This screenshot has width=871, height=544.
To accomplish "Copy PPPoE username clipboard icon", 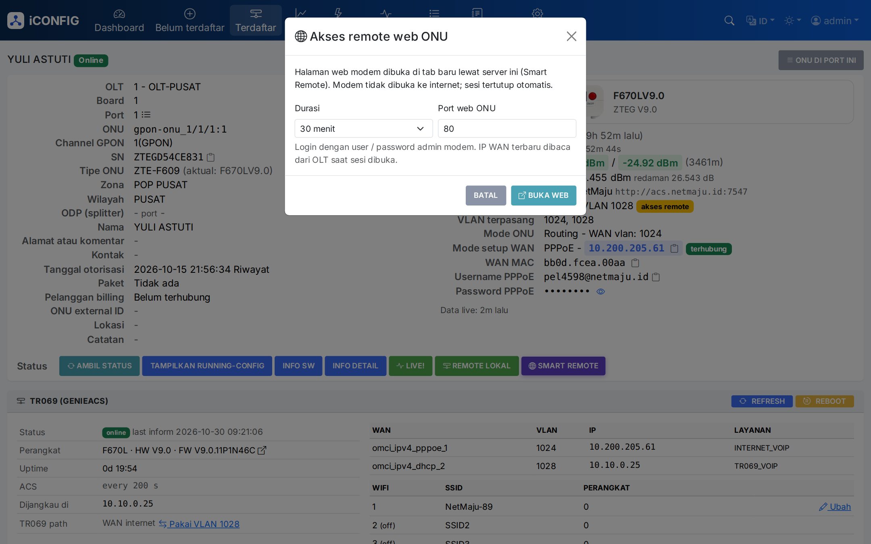I will click(656, 277).
